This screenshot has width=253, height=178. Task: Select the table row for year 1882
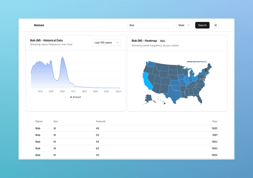(127, 142)
